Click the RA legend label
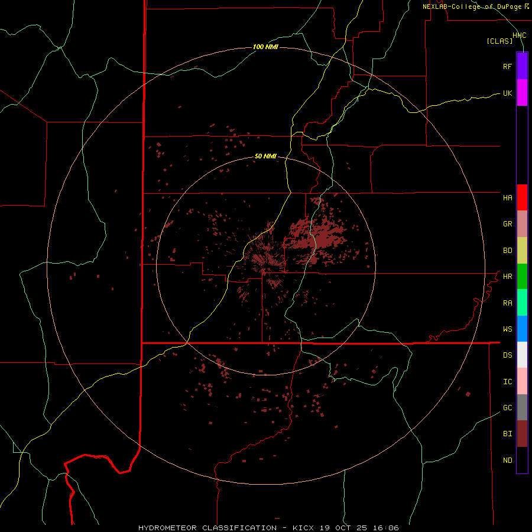Viewport: 532px width, 532px height. coord(507,303)
